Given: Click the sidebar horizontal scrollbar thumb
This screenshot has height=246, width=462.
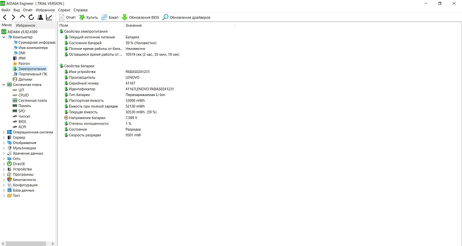Looking at the screenshot, I should click(x=25, y=244).
